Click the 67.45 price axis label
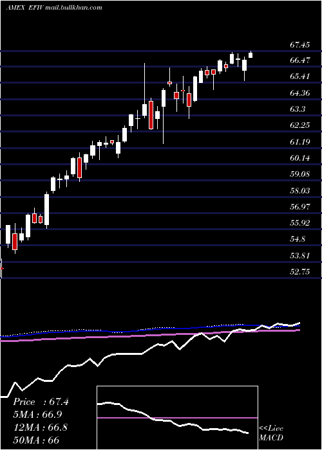This screenshot has height=450, width=322. [300, 45]
